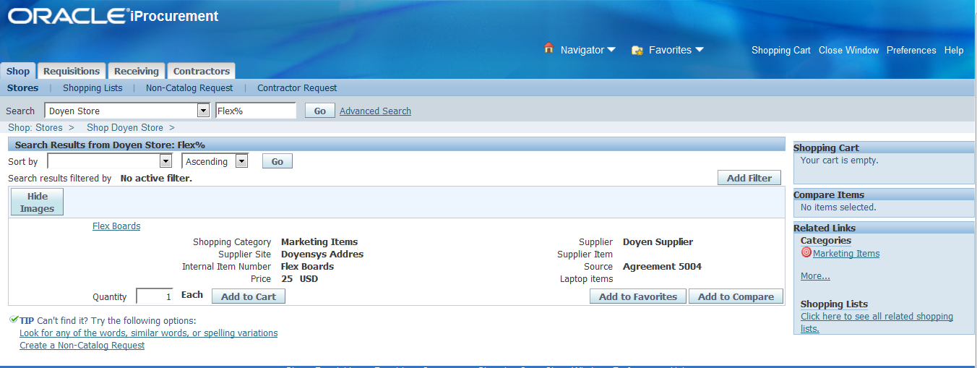
Task: Click the green TIP checkmark icon
Action: [x=14, y=319]
